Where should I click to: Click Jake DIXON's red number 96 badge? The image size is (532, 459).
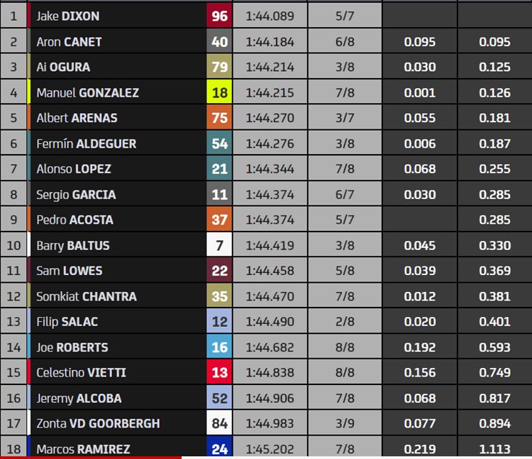coord(219,16)
